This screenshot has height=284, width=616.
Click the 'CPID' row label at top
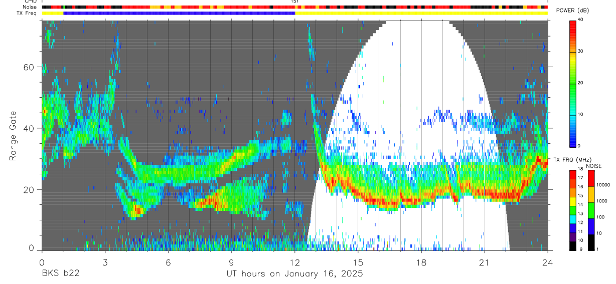[31, 2]
